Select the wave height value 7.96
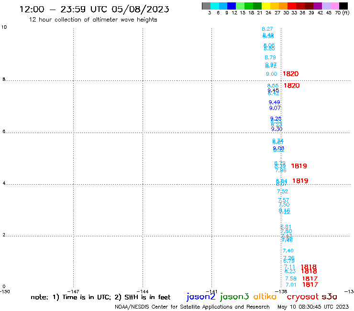Image resolution: width=354 pixels, height=311 pixels. pos(281,170)
